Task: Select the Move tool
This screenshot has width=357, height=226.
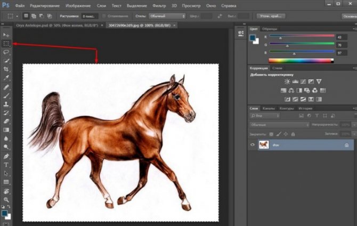Action: click(x=6, y=35)
